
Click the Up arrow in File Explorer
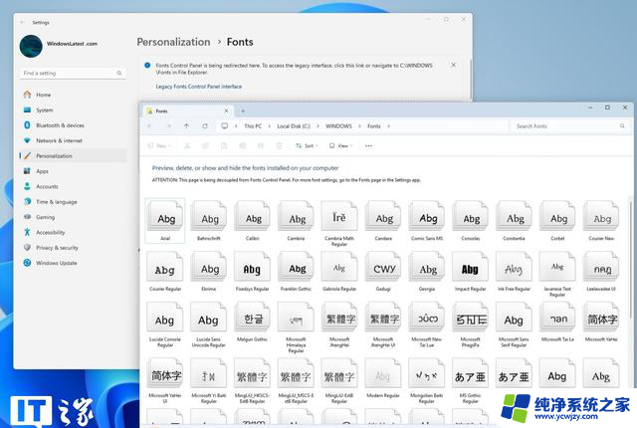click(x=186, y=126)
